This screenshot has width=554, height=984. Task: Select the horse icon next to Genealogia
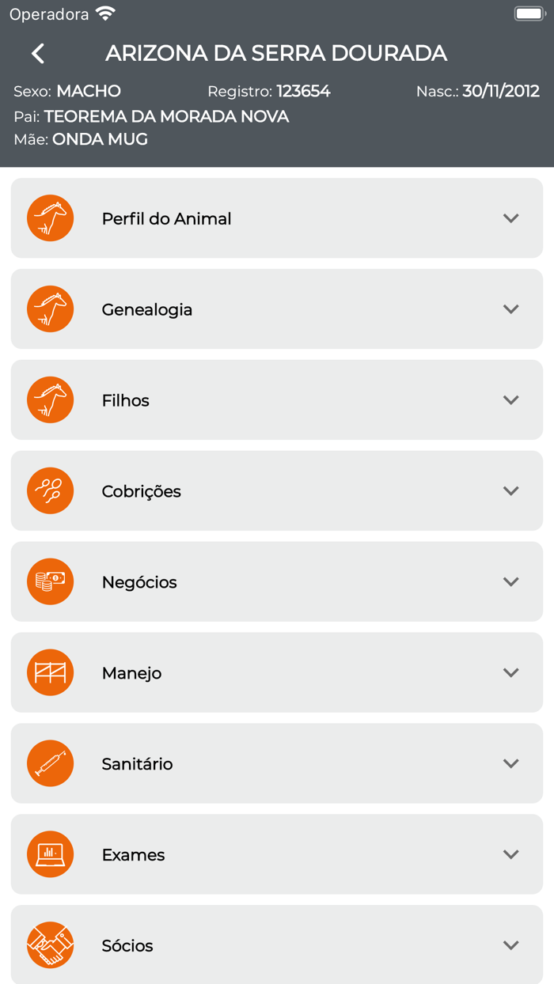pyautogui.click(x=50, y=308)
